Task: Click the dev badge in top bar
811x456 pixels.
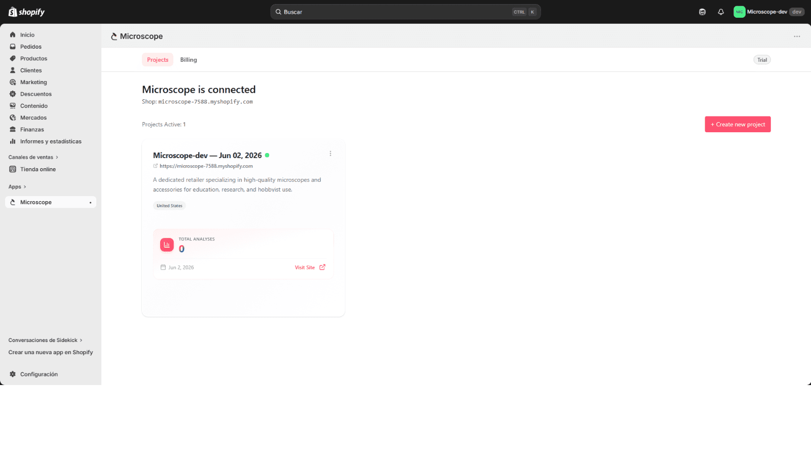Action: click(797, 12)
